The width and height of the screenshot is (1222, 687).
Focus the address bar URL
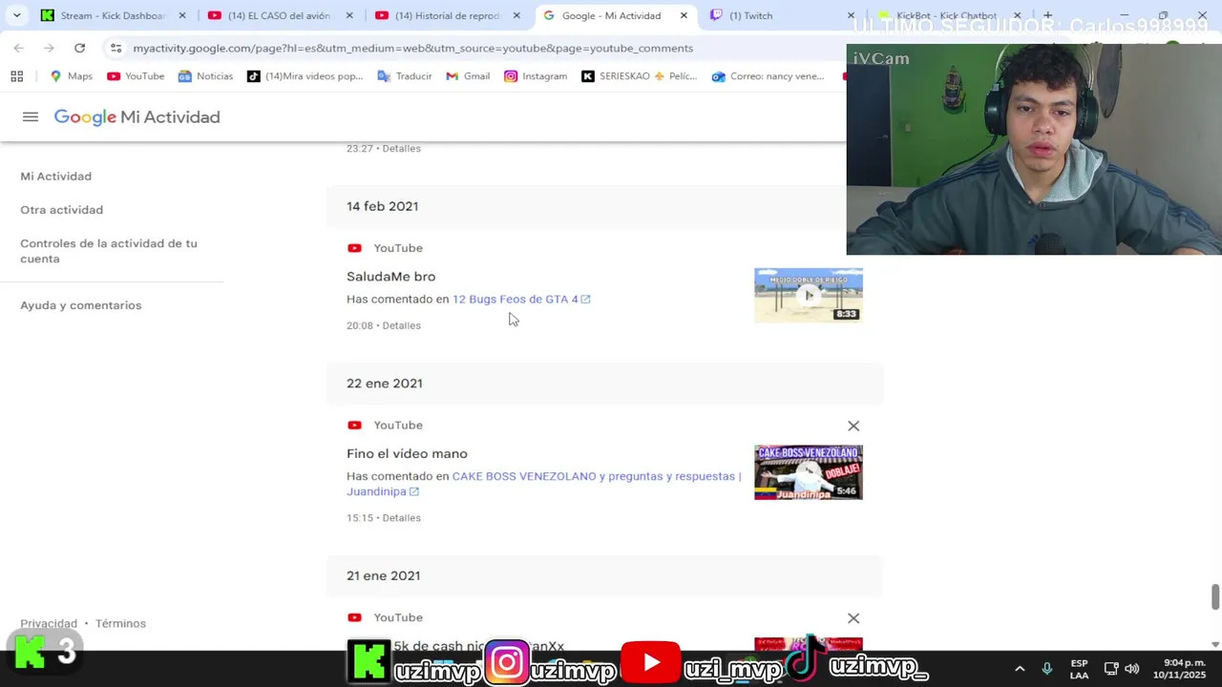[412, 48]
